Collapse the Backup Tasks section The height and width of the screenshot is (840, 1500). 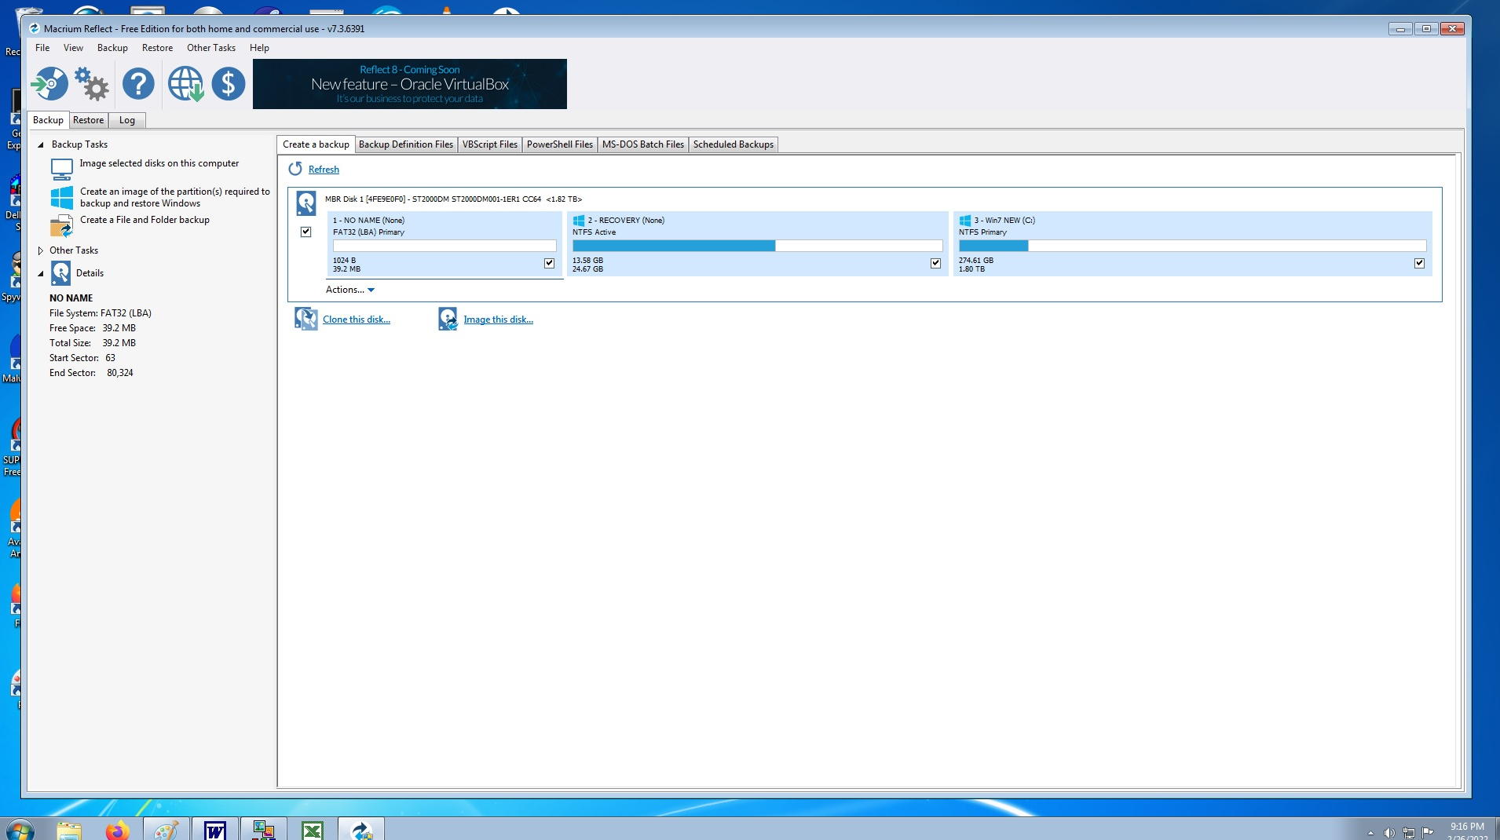coord(41,144)
